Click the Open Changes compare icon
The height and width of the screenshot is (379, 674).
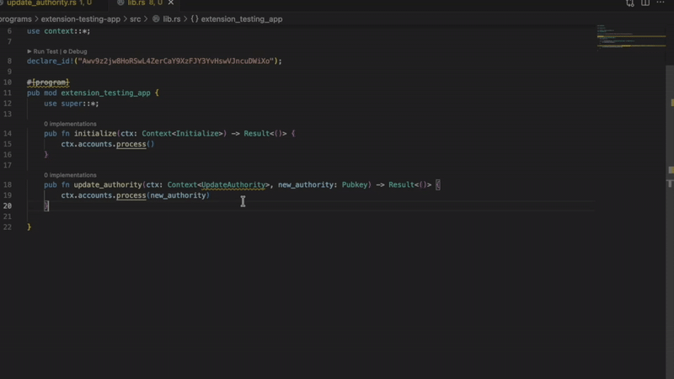(630, 3)
